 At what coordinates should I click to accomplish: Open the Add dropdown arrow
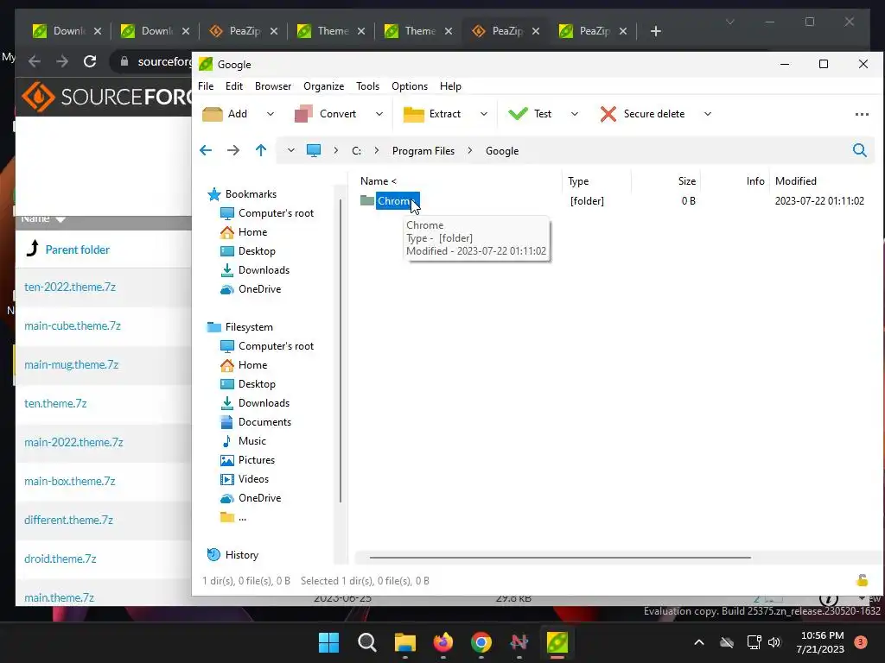click(271, 114)
